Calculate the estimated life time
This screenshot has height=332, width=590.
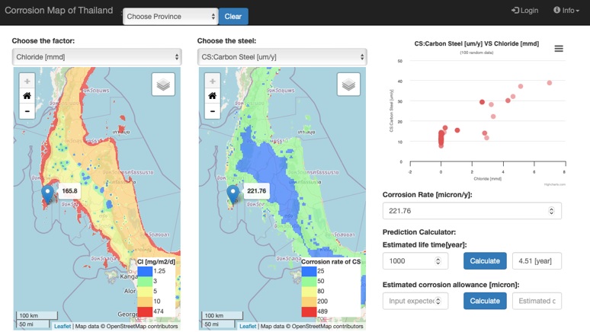tap(485, 261)
